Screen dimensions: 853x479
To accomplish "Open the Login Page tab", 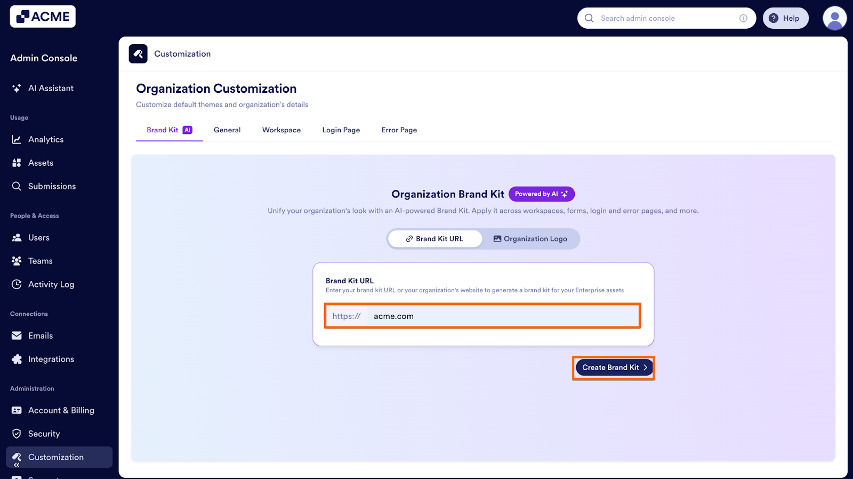I will tap(341, 130).
